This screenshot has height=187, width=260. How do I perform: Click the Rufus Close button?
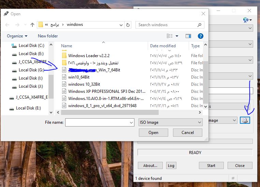(240, 166)
